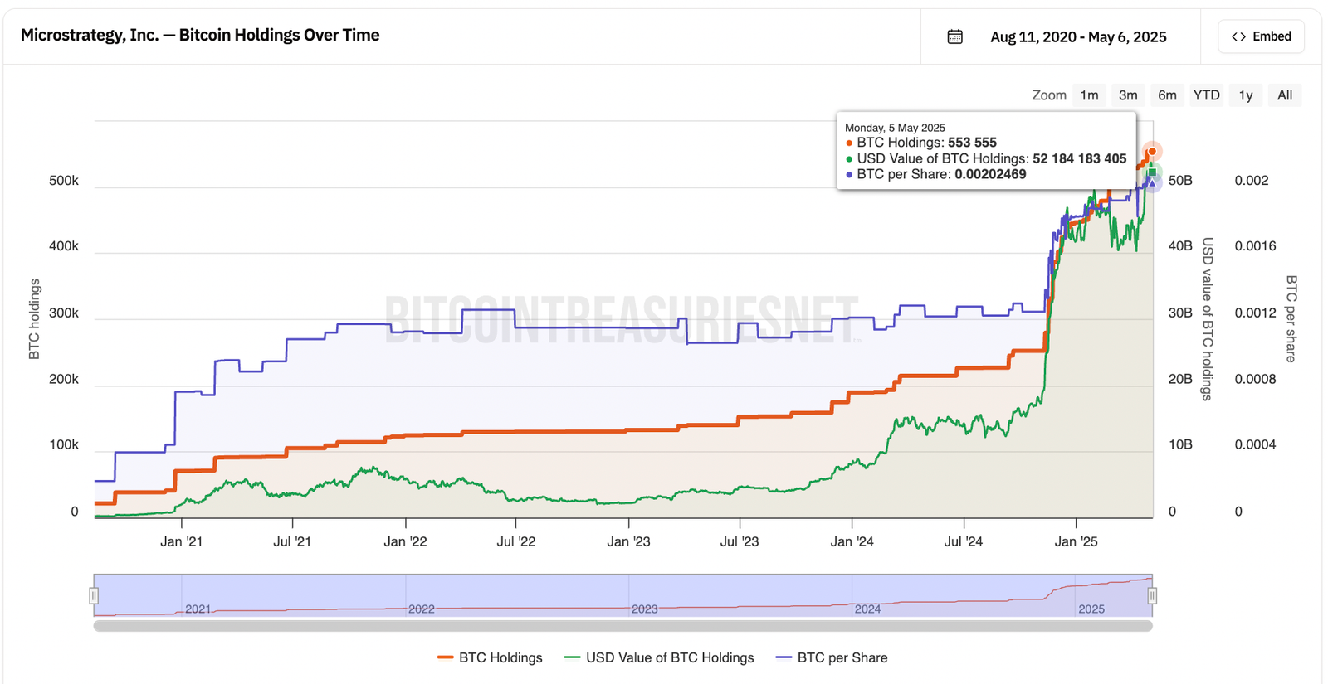Show All data with zoom
The image size is (1328, 684).
(x=1284, y=95)
